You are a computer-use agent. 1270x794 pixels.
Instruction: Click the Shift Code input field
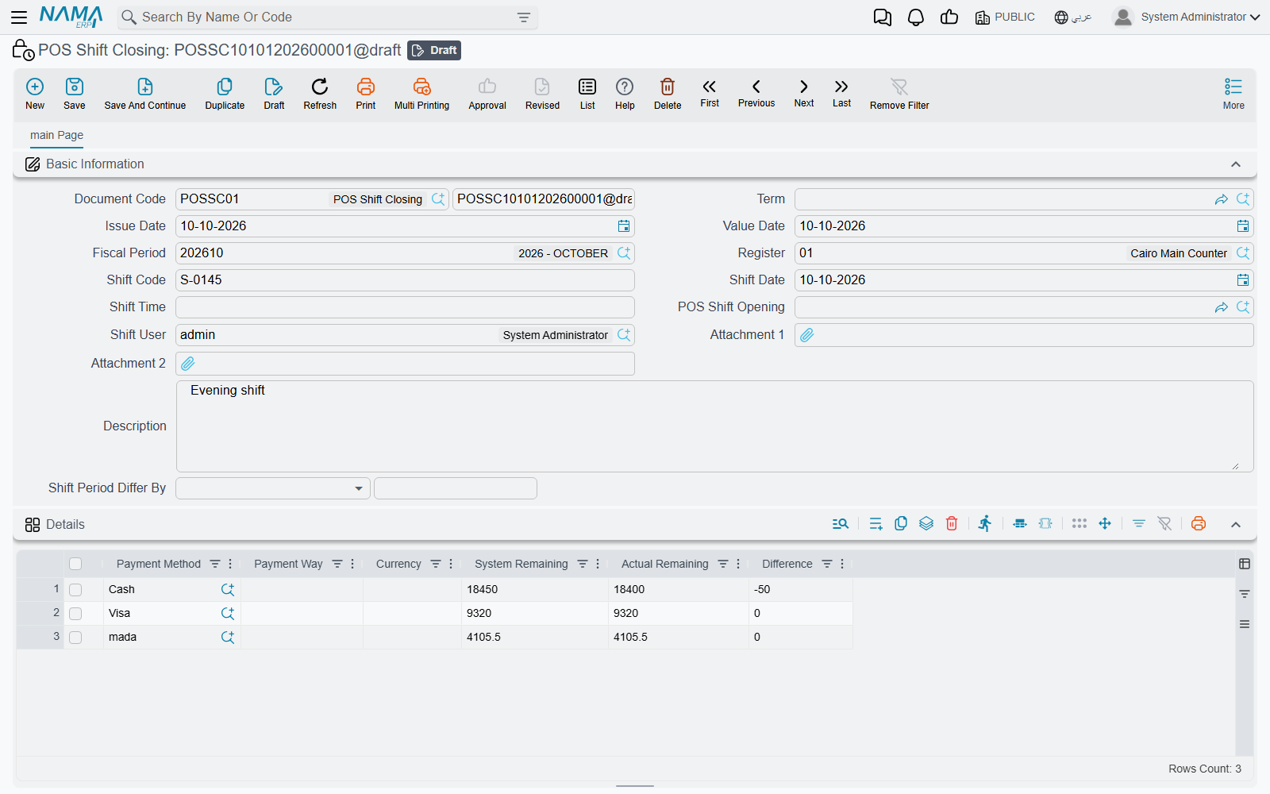(405, 280)
